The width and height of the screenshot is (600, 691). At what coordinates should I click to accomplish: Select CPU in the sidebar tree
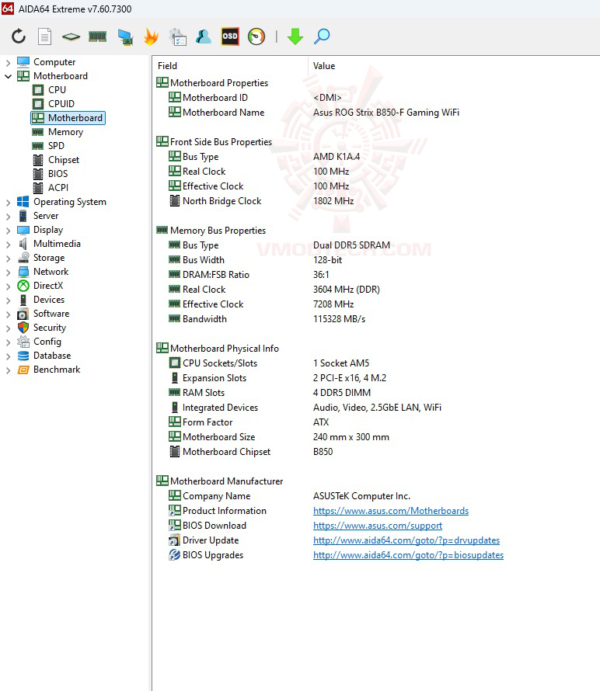point(57,90)
